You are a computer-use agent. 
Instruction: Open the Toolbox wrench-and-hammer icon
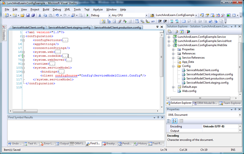pos(223,15)
